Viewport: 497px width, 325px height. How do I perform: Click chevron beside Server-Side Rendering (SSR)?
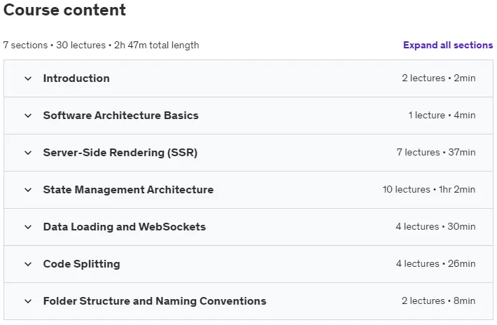click(28, 153)
